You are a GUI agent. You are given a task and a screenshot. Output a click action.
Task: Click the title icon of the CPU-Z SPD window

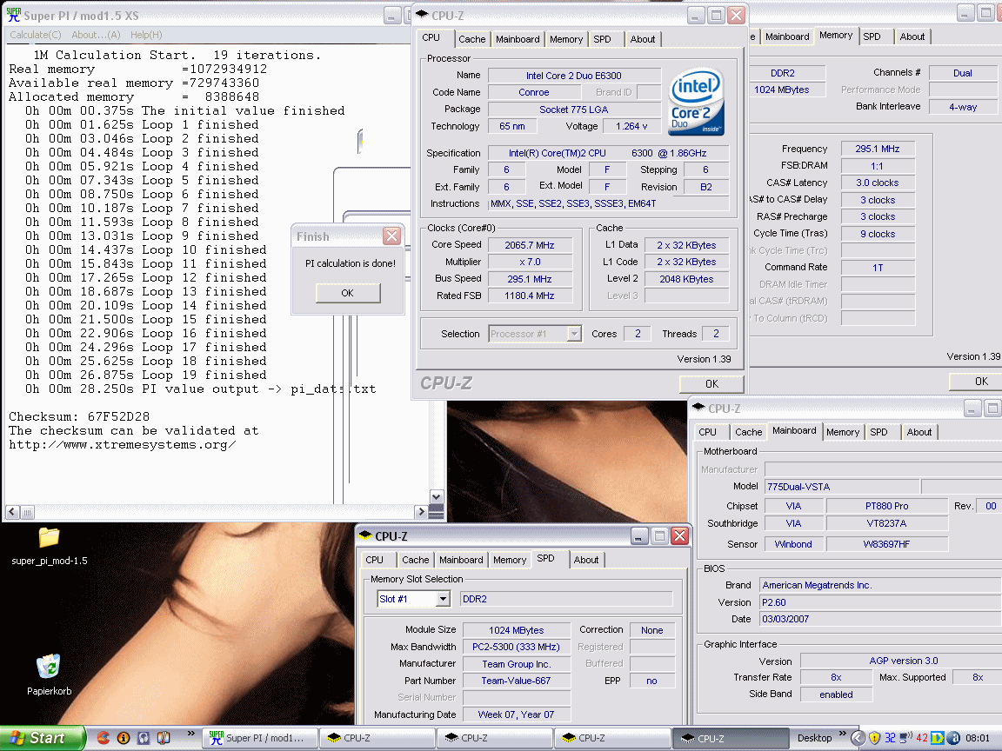pos(365,535)
